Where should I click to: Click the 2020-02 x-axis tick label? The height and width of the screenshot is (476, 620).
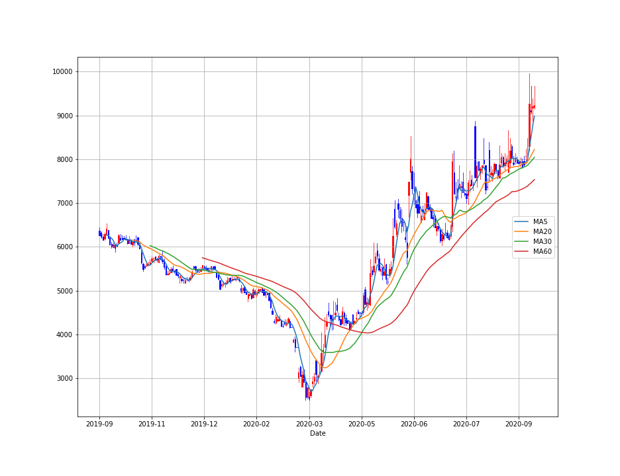256,424
